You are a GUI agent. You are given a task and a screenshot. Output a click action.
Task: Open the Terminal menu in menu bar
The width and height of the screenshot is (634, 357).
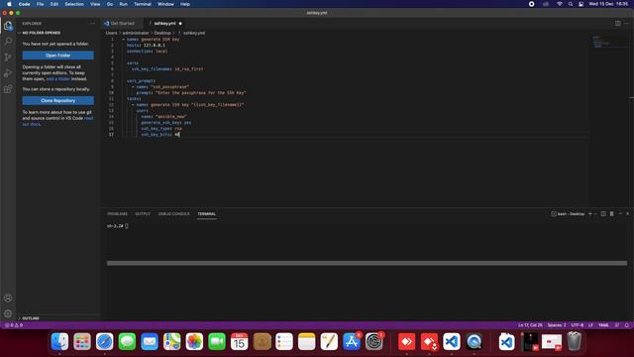(x=143, y=4)
